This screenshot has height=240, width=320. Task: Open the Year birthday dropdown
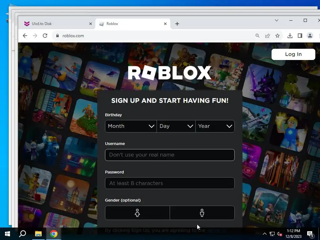[x=215, y=126]
